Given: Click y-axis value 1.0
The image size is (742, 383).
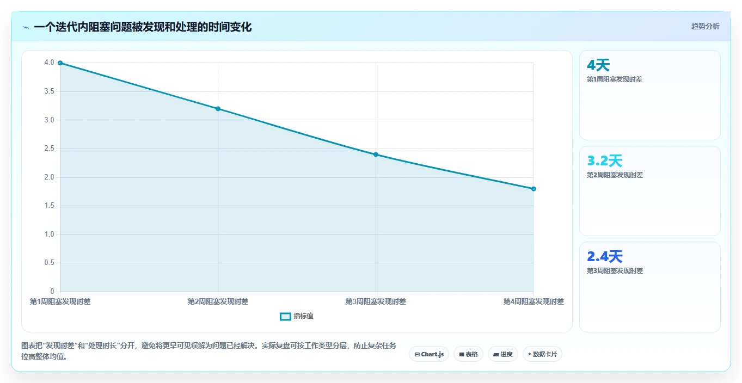Looking at the screenshot, I should pyautogui.click(x=50, y=234).
